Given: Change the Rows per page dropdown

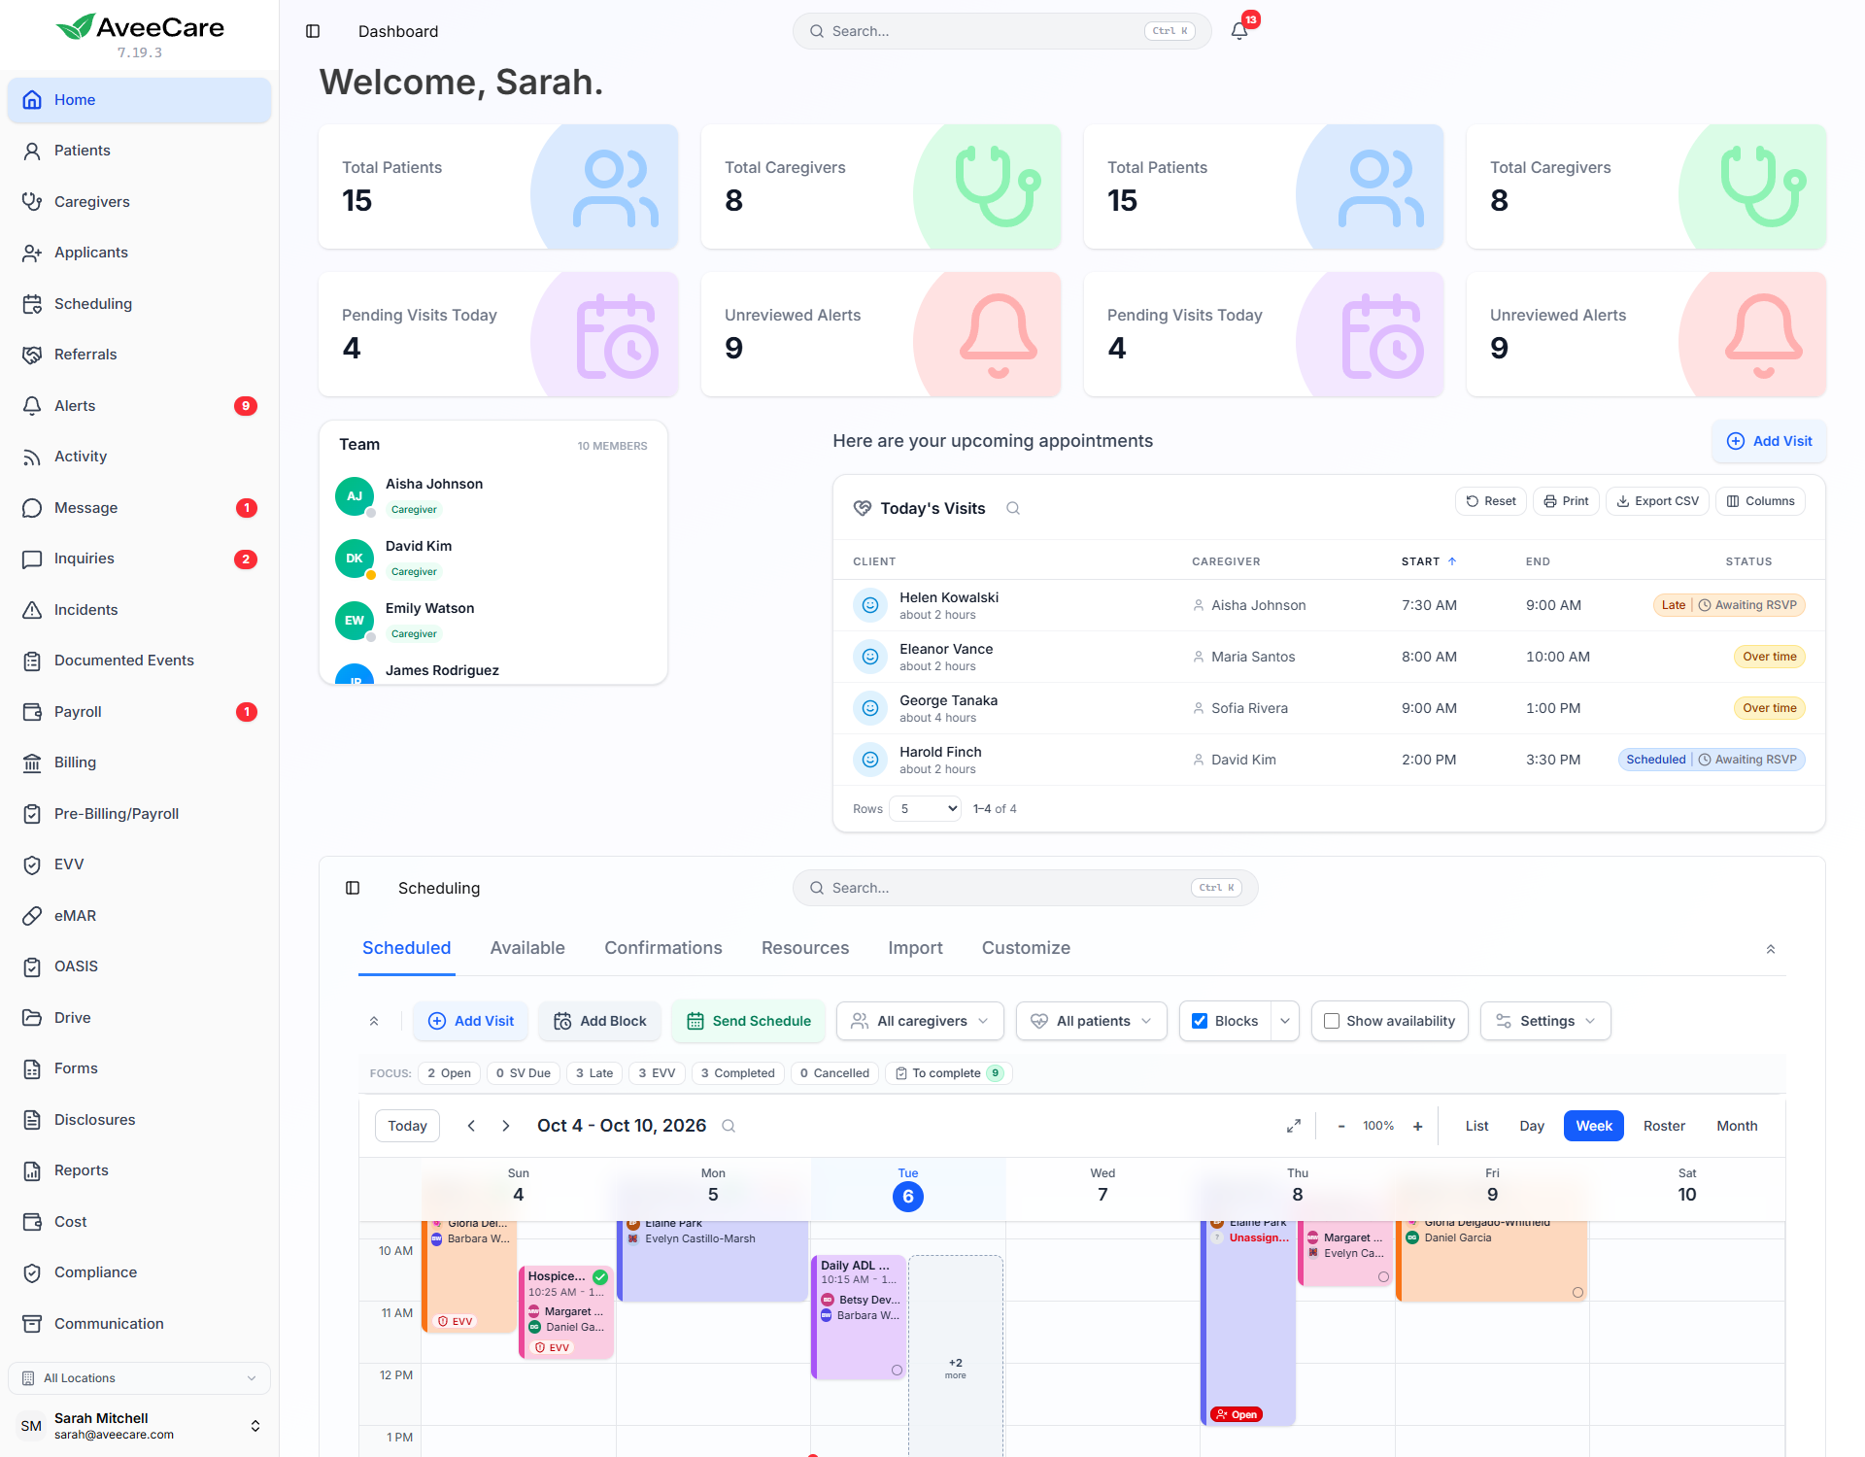Looking at the screenshot, I should tap(925, 808).
